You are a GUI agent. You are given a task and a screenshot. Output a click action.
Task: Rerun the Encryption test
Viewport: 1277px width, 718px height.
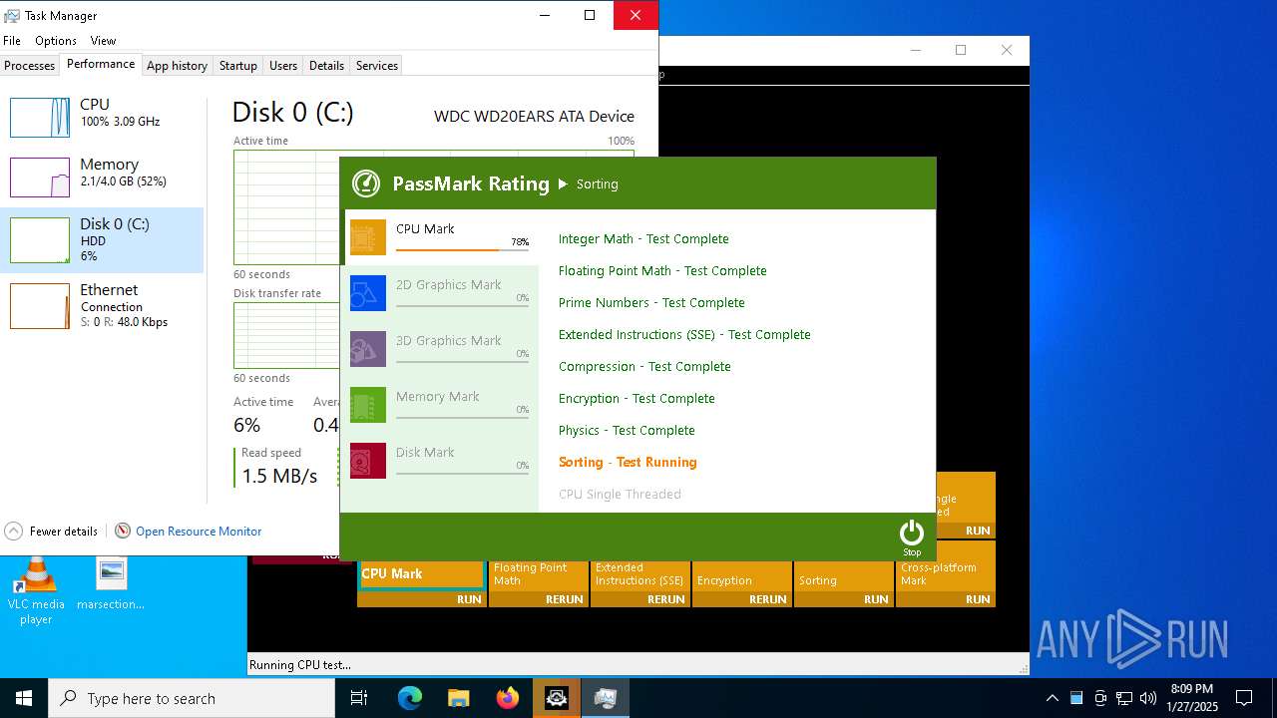[767, 599]
